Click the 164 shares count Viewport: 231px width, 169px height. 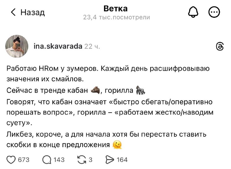click(122, 160)
